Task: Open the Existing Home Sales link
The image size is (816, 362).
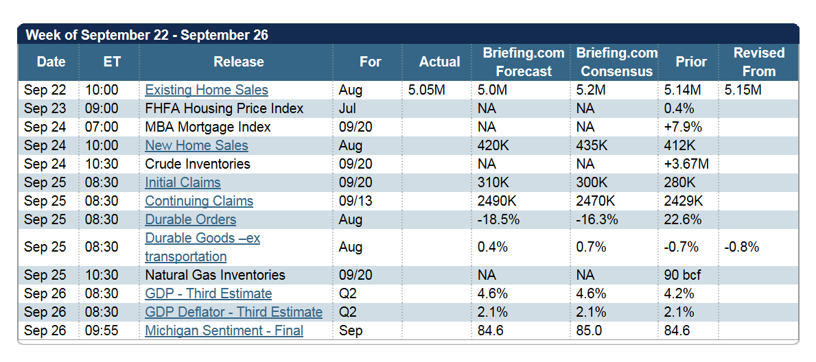Action: [x=207, y=90]
